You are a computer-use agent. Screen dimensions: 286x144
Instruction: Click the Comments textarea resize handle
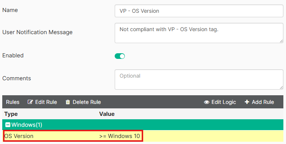(x=282, y=88)
